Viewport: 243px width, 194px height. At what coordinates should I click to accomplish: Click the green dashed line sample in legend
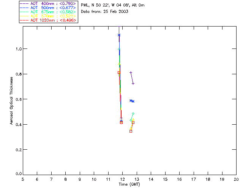point(24,12)
